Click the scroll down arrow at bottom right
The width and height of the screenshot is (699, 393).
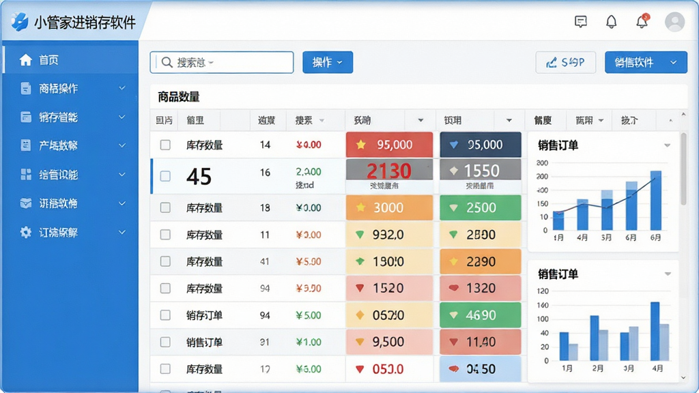point(683,377)
